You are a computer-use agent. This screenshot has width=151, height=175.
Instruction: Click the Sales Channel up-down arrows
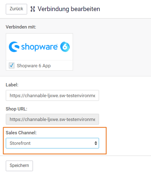[96, 143]
